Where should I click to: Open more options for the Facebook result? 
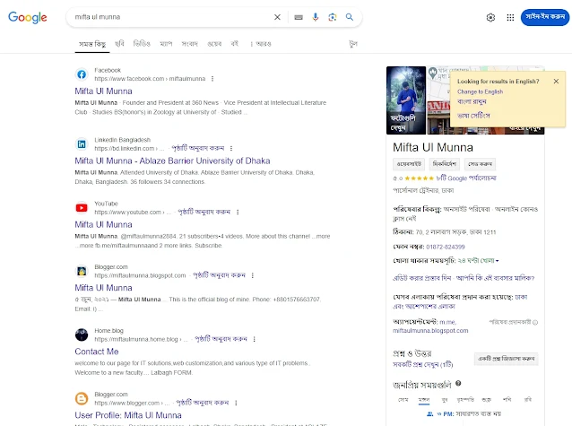(212, 79)
